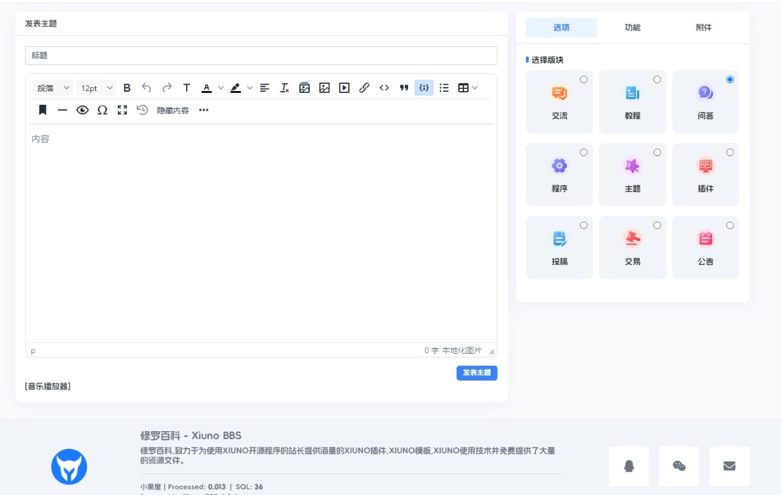781x495 pixels.
Task: Click the 0 字 word count
Action: tap(432, 351)
